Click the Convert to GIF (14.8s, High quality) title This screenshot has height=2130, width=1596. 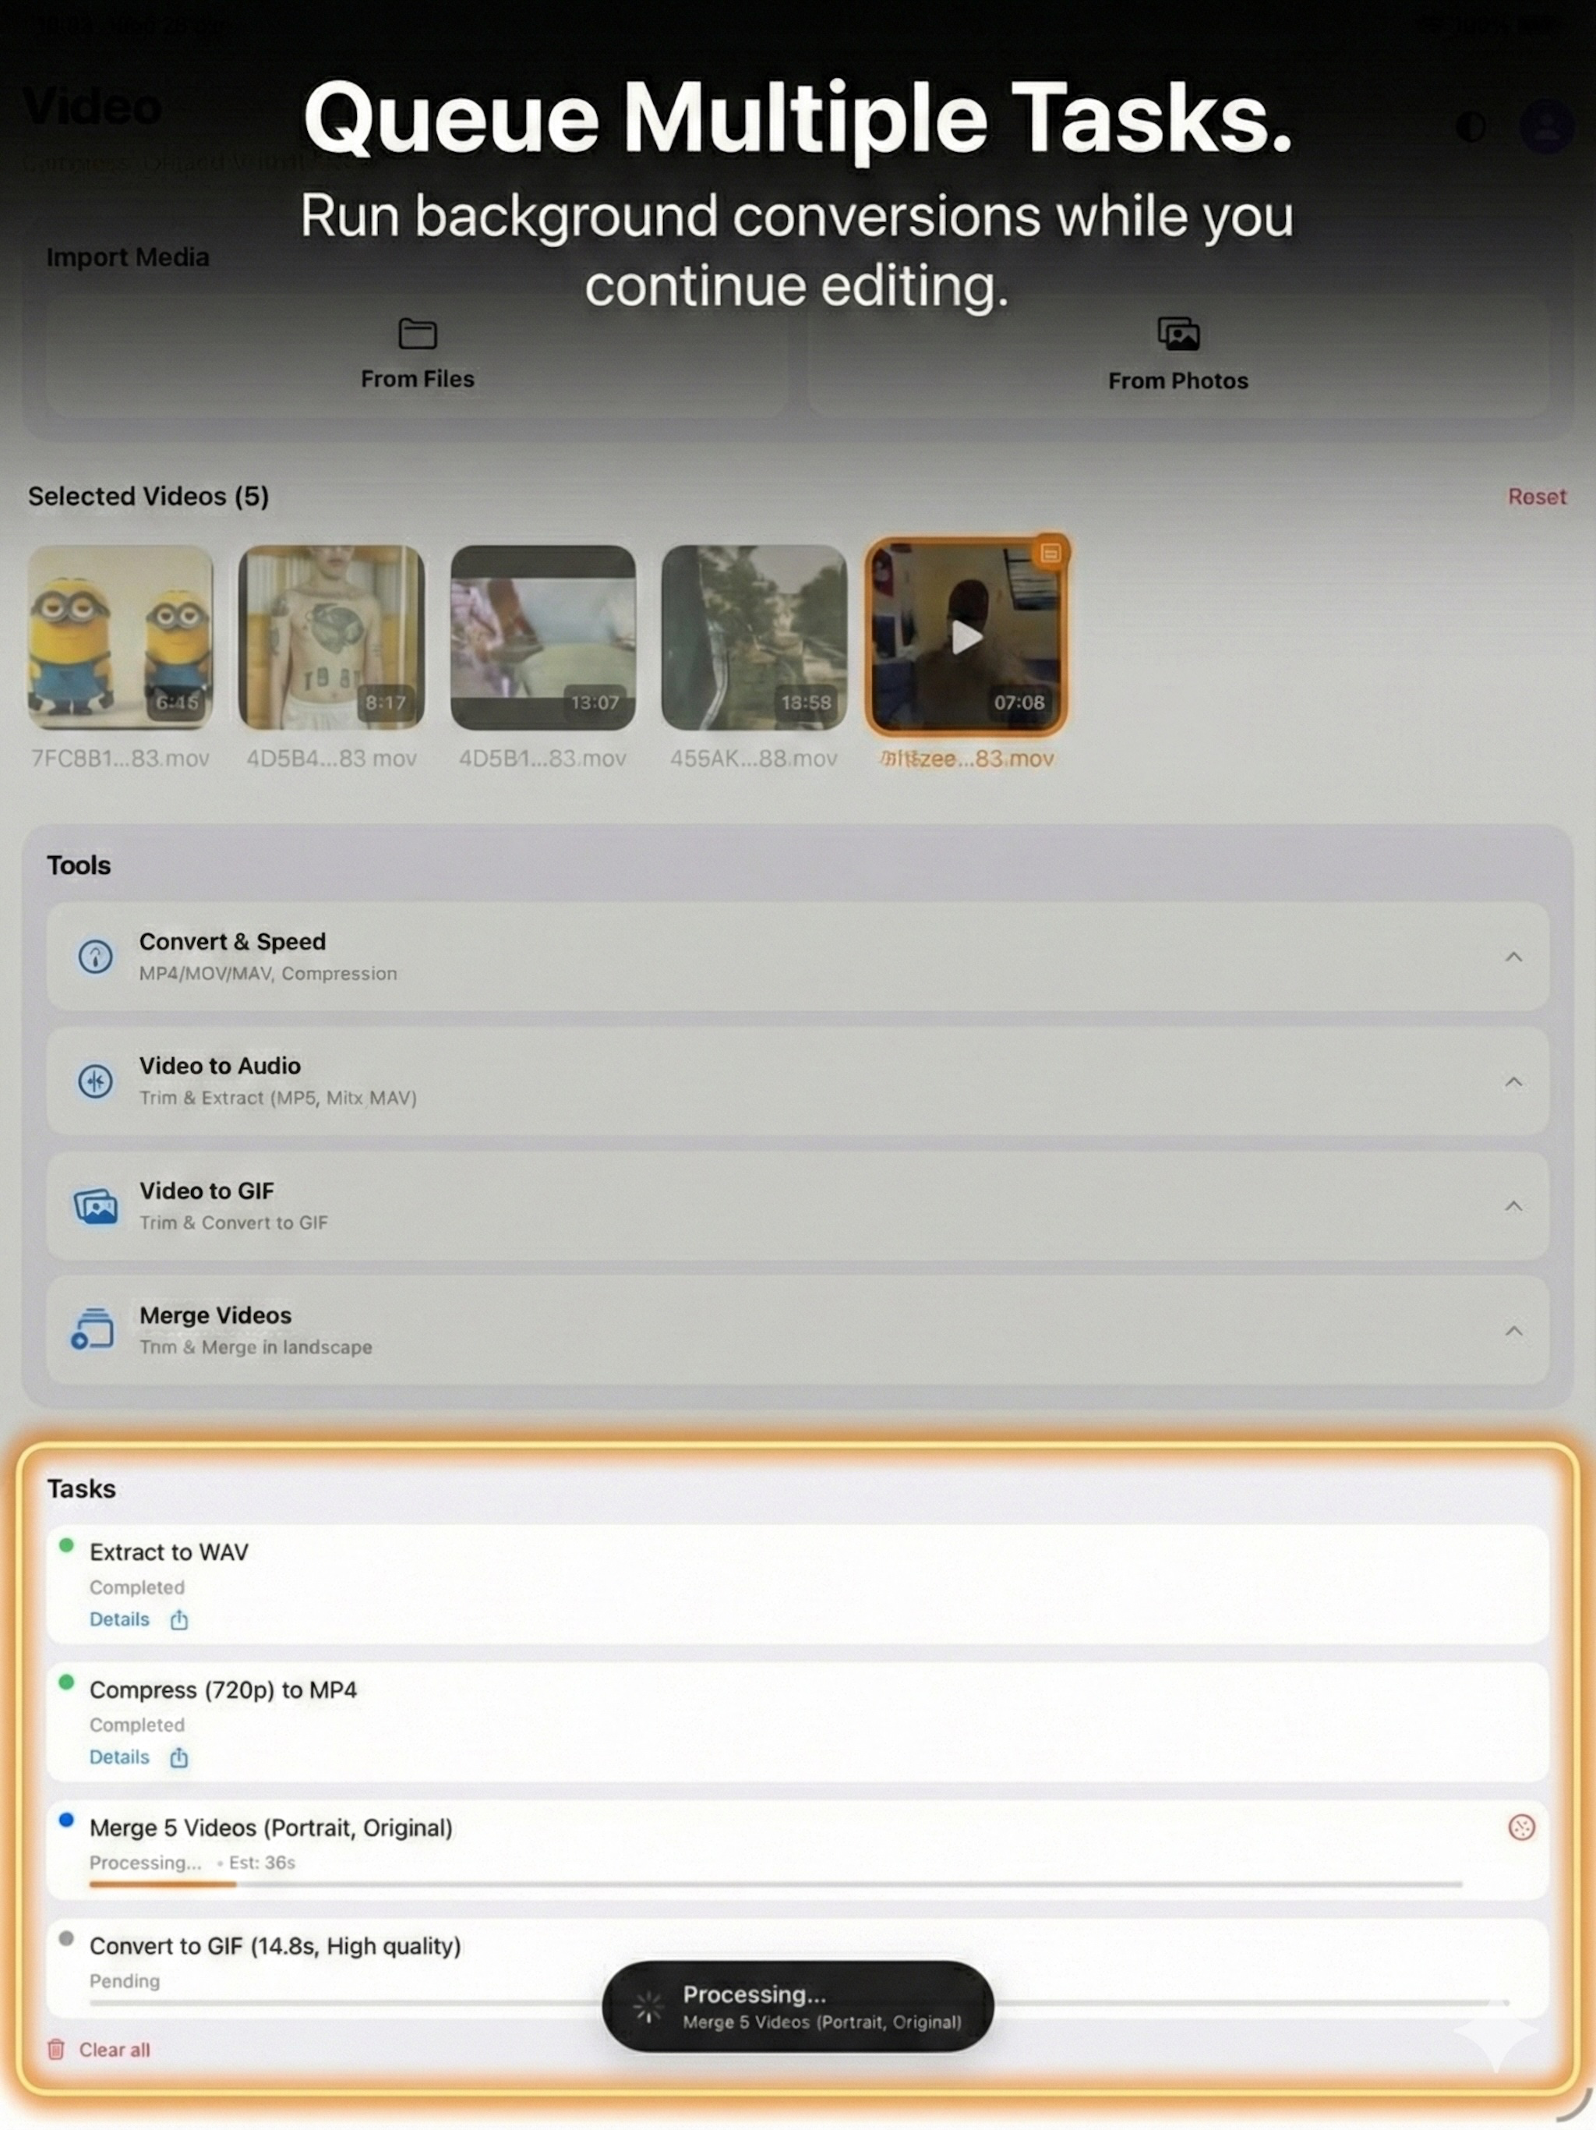[x=275, y=1945]
